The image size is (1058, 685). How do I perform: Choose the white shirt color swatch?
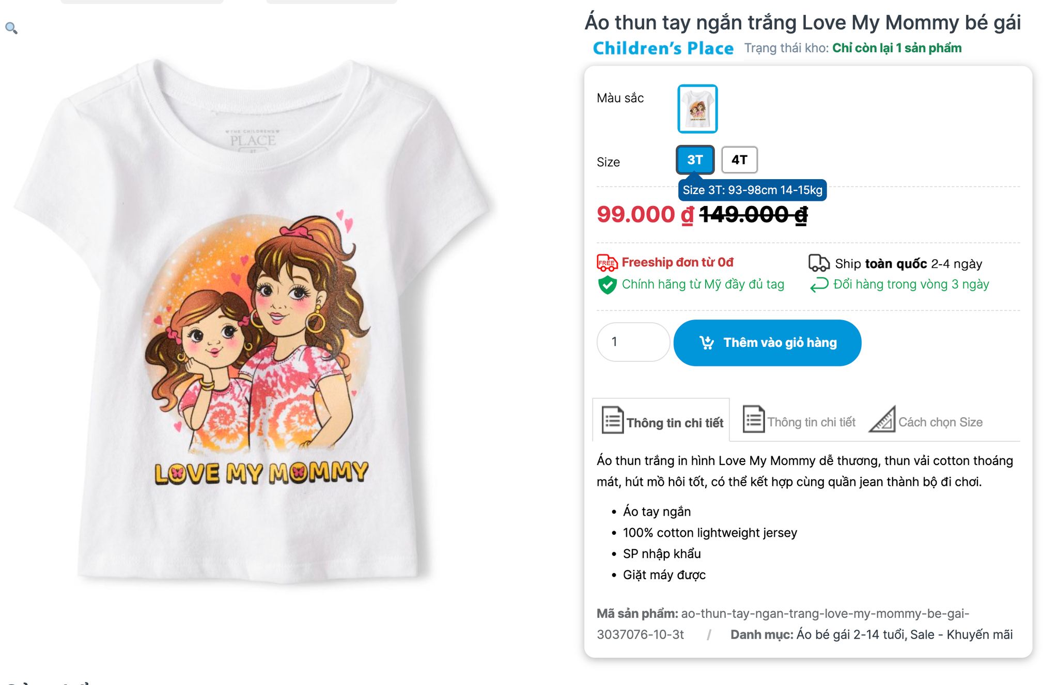(697, 109)
